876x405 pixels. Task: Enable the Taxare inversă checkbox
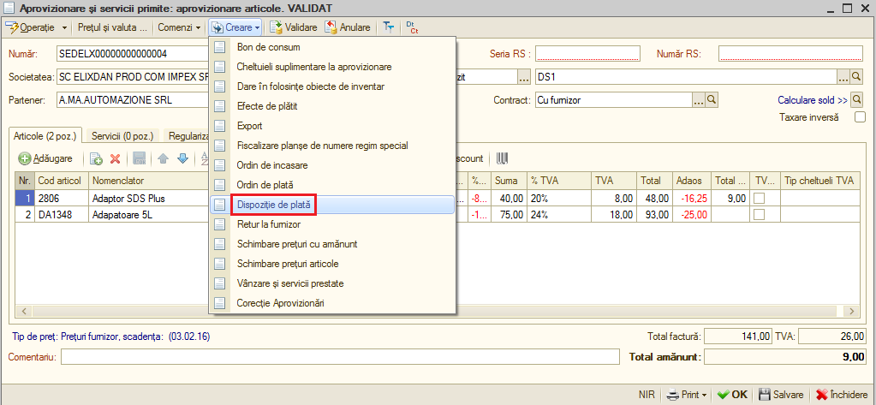(860, 117)
